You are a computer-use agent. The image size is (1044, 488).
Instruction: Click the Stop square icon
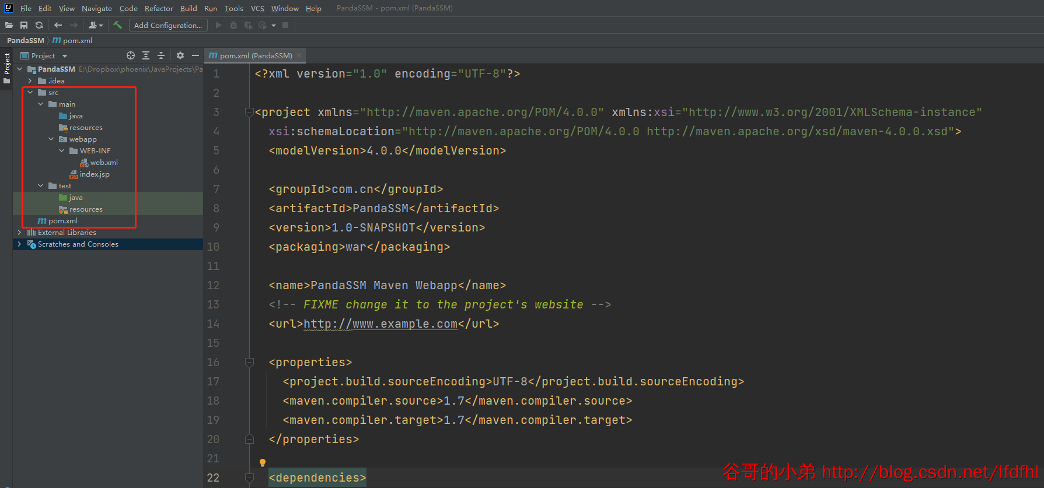pos(285,25)
